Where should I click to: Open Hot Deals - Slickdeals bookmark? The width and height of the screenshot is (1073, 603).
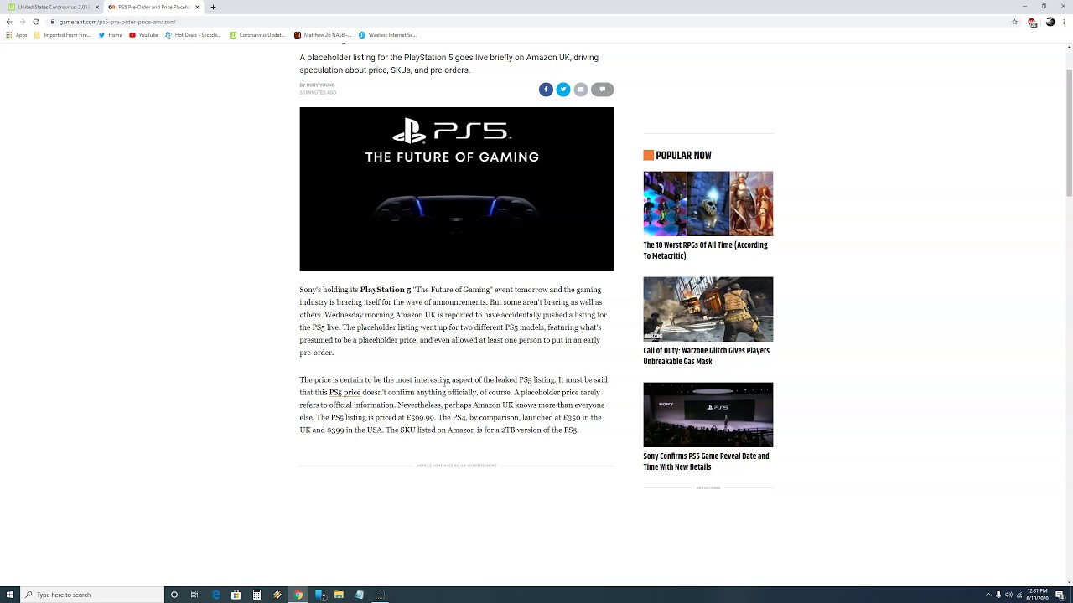pos(193,35)
